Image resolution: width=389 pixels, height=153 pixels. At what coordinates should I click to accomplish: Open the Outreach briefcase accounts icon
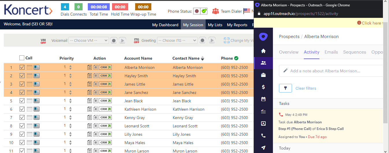tap(263, 75)
